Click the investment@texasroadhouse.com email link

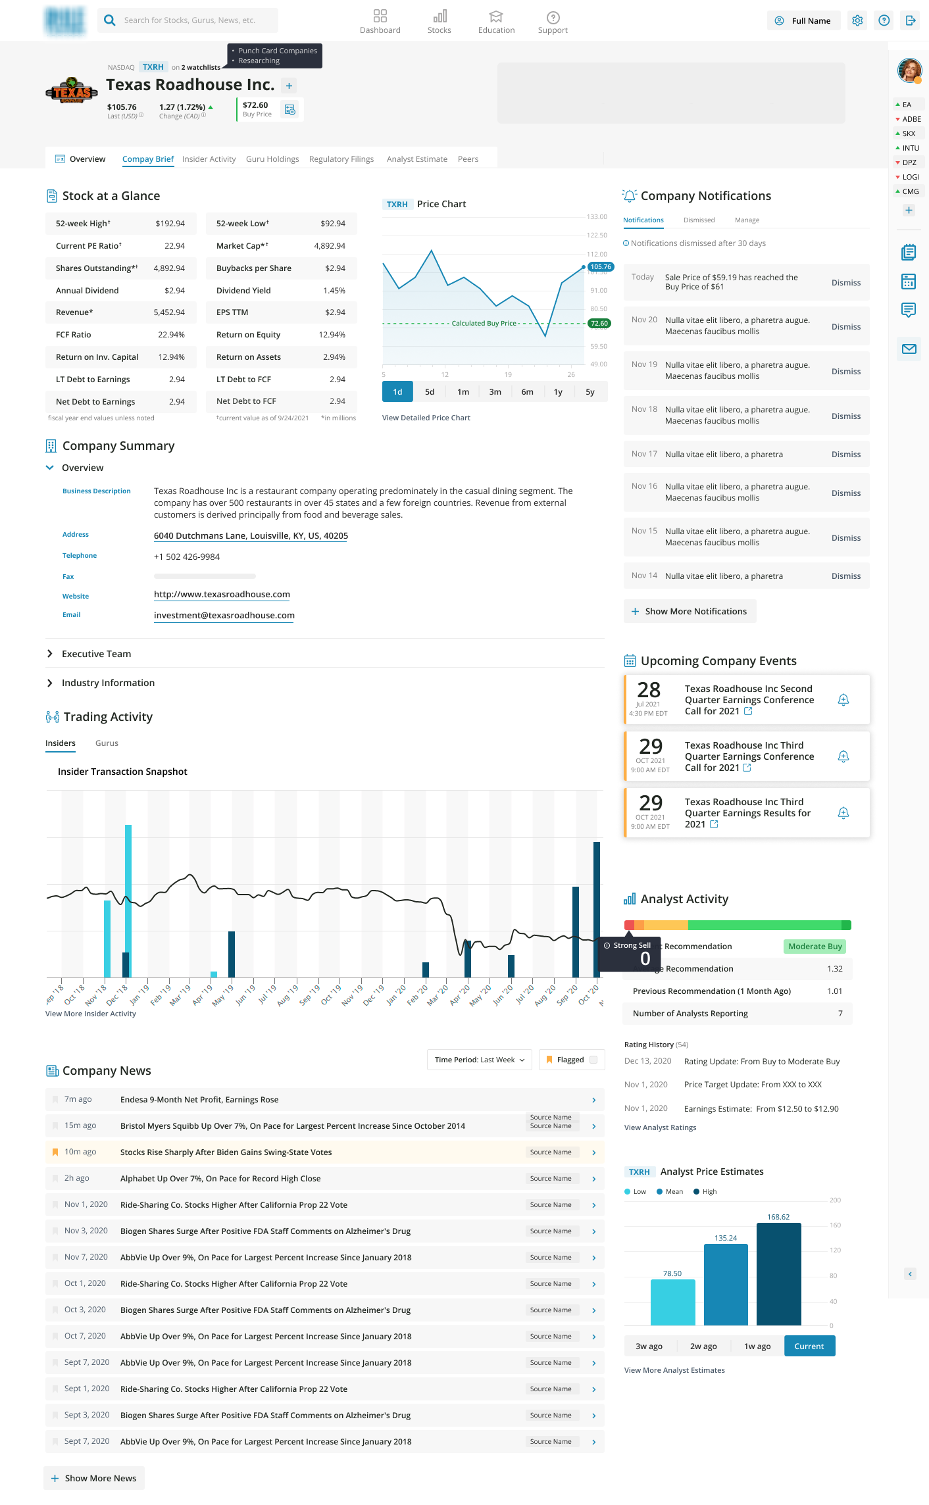(x=224, y=616)
